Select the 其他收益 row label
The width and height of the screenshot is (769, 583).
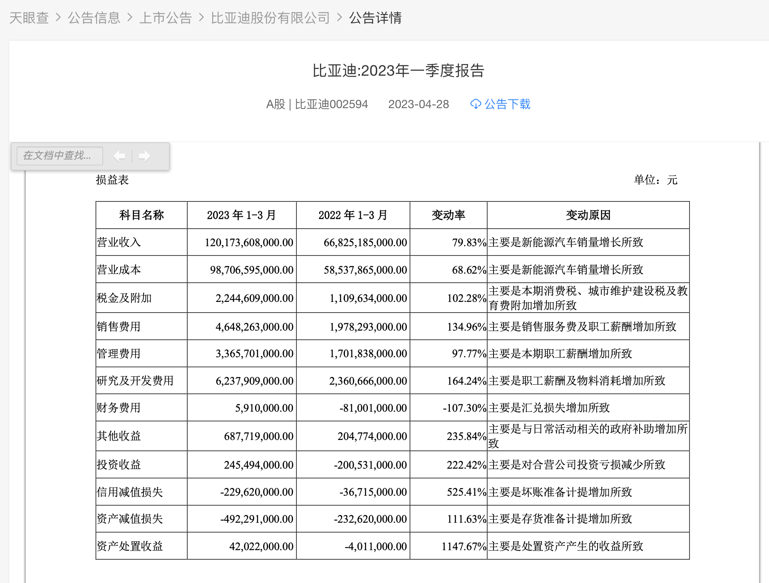click(x=119, y=436)
